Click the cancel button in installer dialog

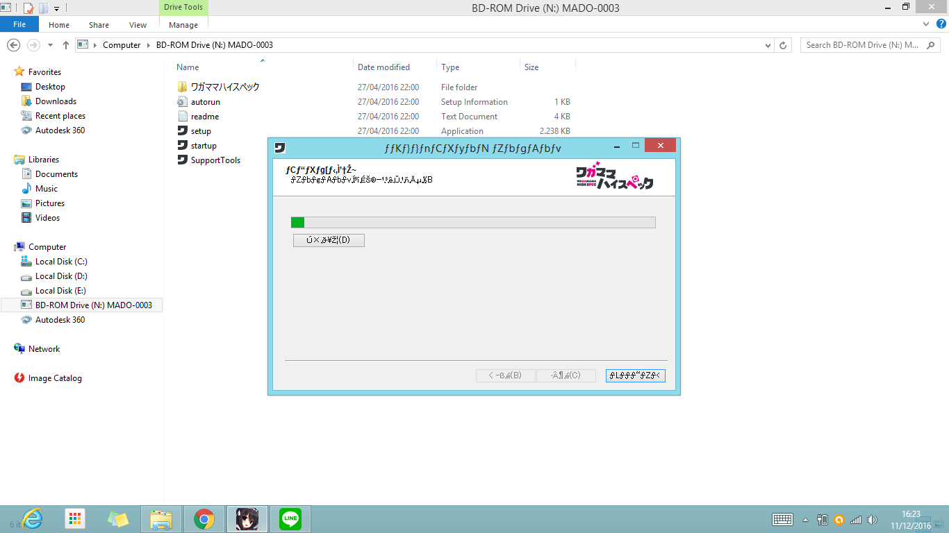click(x=635, y=375)
